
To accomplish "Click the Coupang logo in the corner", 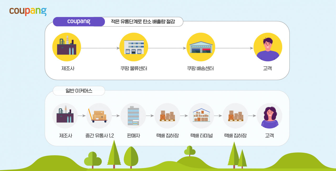I will pyautogui.click(x=28, y=11).
